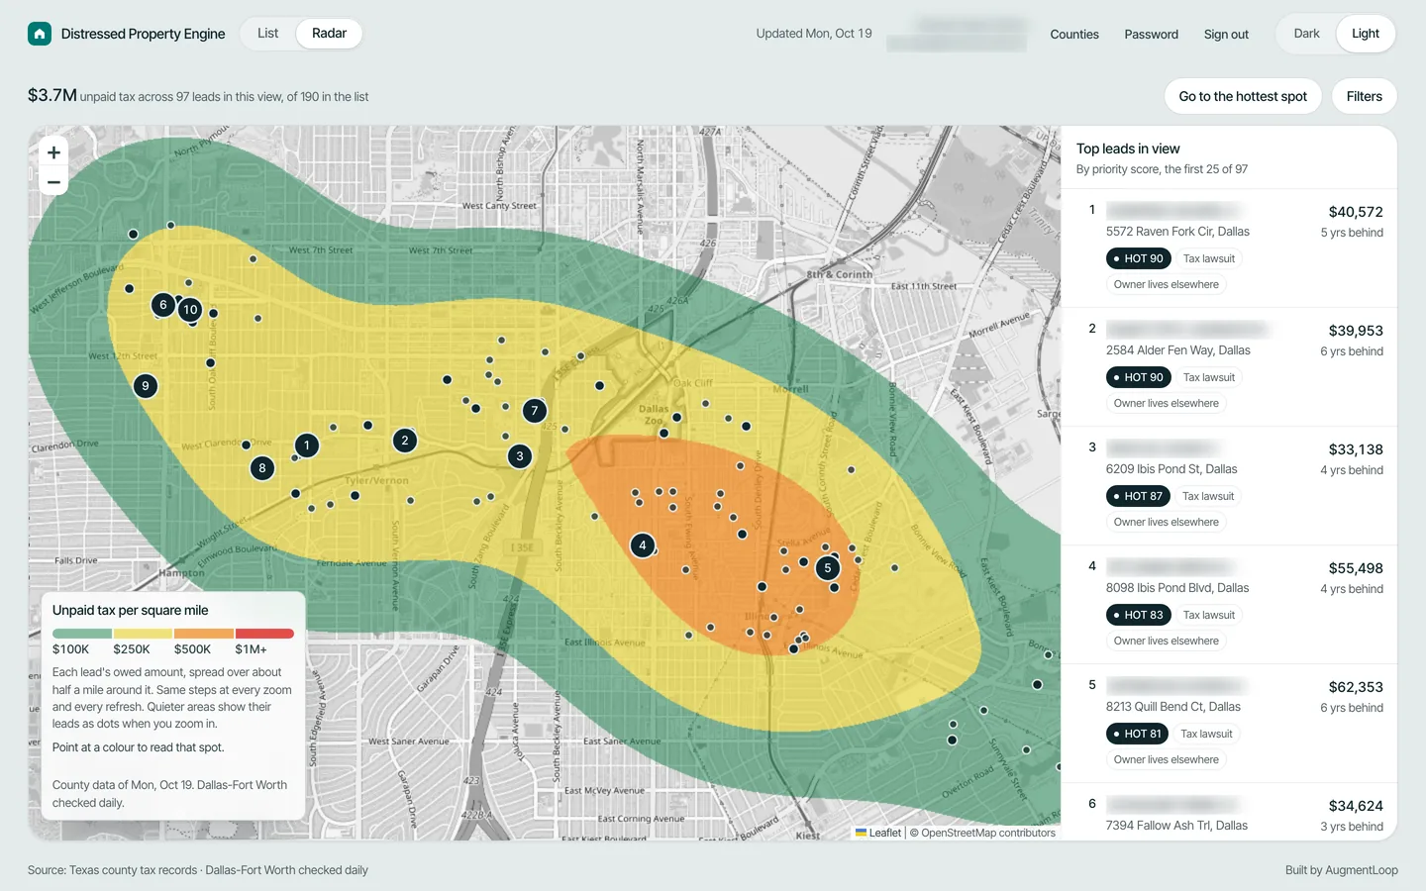
Task: Click the $62,353 owed amount
Action: pyautogui.click(x=1356, y=687)
